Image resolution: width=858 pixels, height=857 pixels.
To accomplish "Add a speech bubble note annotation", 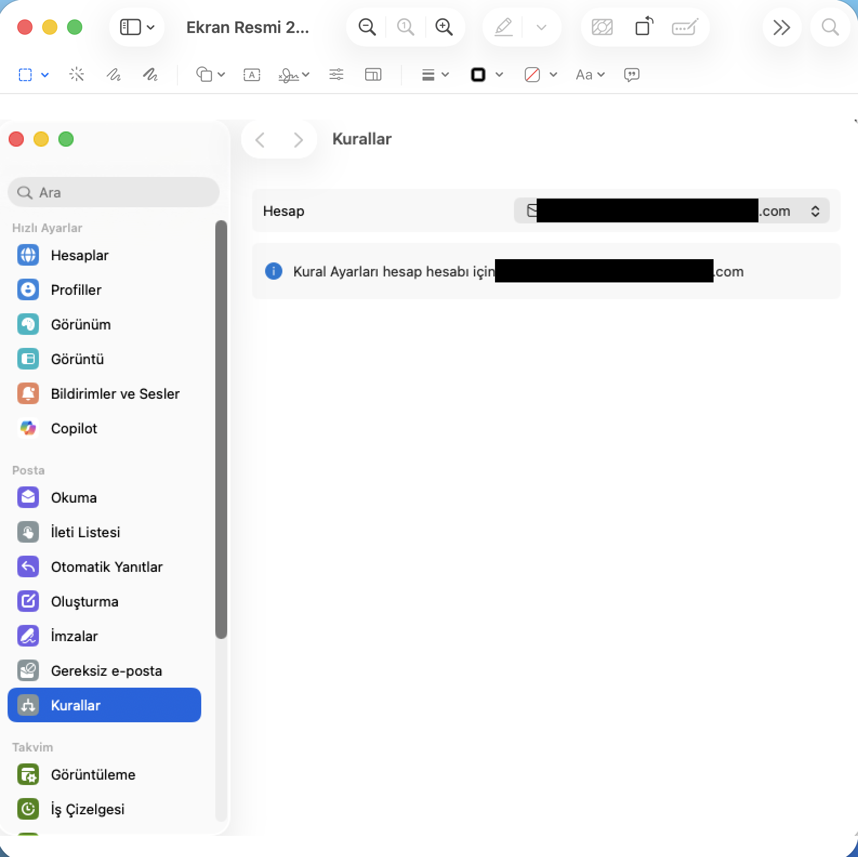I will coord(632,75).
